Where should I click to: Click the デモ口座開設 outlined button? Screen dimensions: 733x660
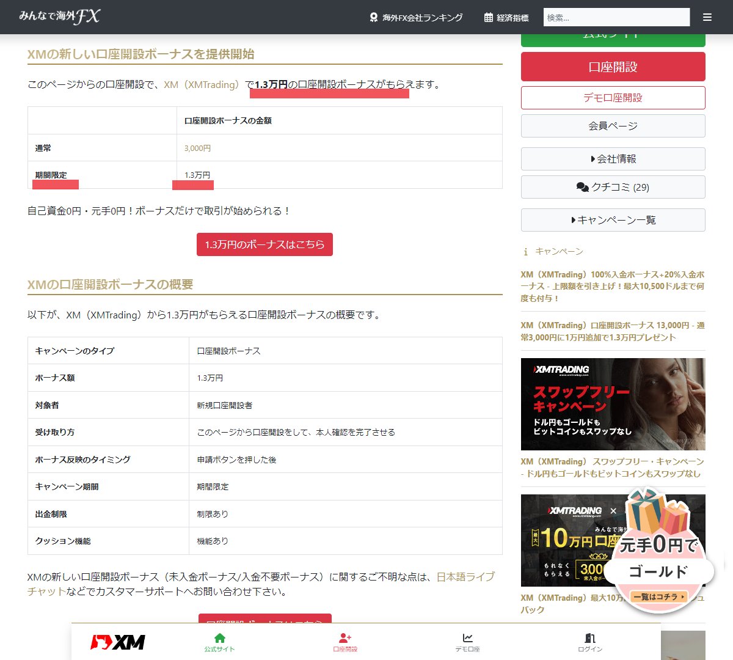coord(613,97)
